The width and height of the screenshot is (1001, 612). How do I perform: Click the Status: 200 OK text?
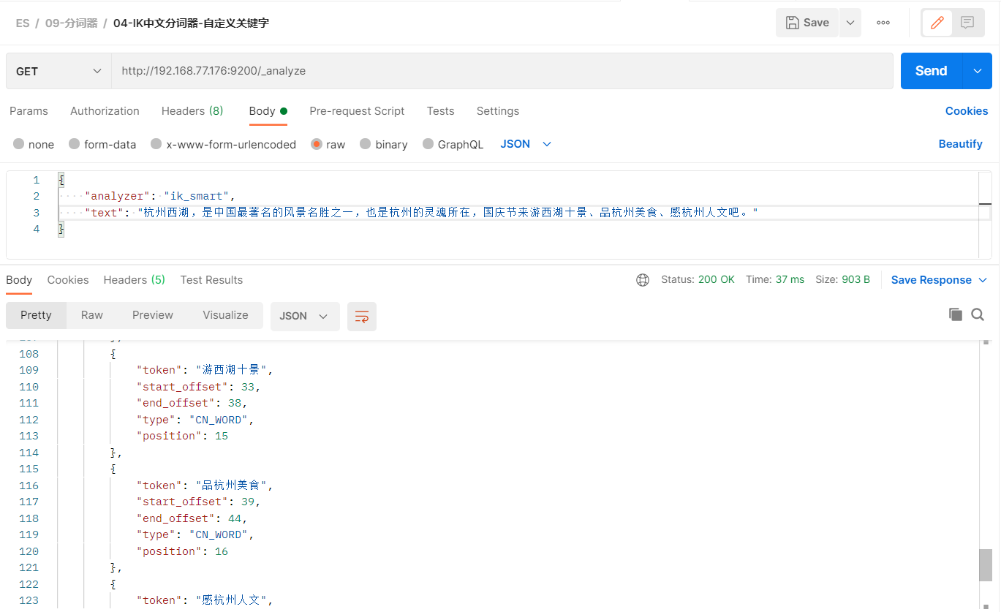click(x=698, y=280)
